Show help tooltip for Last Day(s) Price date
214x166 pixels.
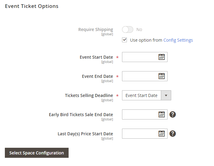click(x=173, y=133)
